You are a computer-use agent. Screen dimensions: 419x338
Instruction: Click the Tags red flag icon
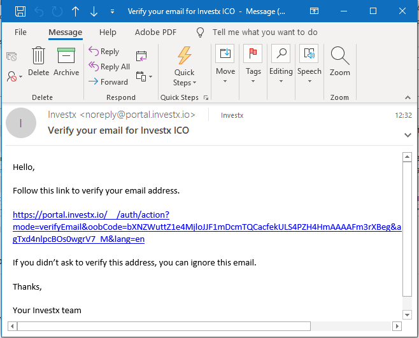(x=253, y=53)
